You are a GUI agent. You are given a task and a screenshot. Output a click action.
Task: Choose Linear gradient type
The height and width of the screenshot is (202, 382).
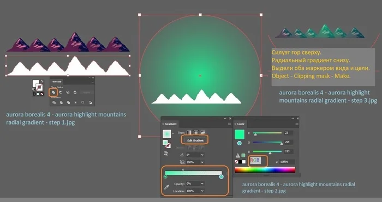(189, 132)
